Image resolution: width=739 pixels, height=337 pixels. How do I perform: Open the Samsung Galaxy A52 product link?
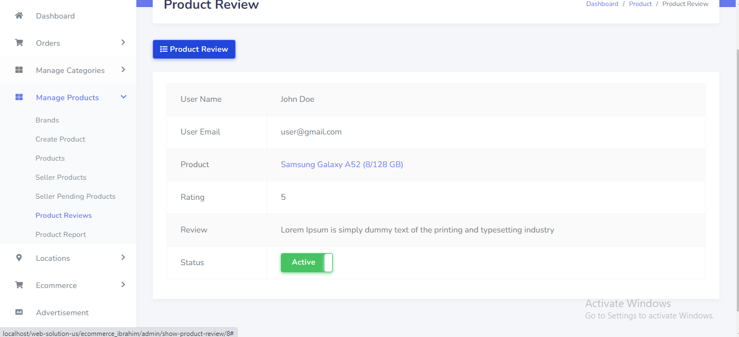341,164
